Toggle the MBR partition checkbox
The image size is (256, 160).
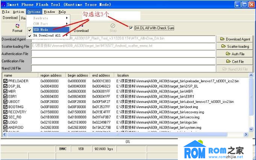click(x=5, y=91)
